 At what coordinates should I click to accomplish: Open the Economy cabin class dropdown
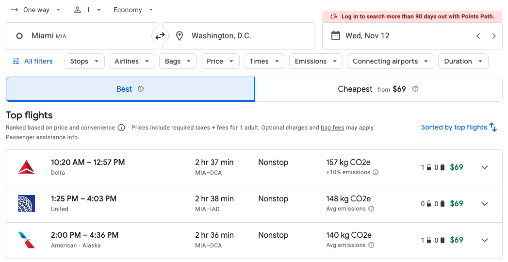coord(133,10)
